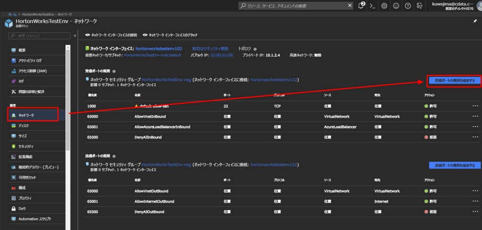482x230 pixels.
Task: Open more options for default-allow-ssh rule
Action: [x=475, y=106]
